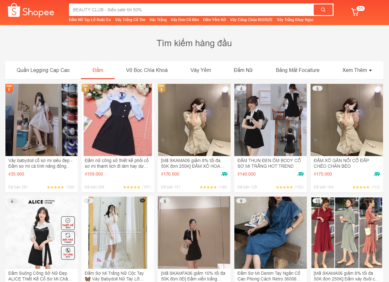This screenshot has width=389, height=282.
Task: Select the Bảng Mắt Focallure tab
Action: point(297,70)
